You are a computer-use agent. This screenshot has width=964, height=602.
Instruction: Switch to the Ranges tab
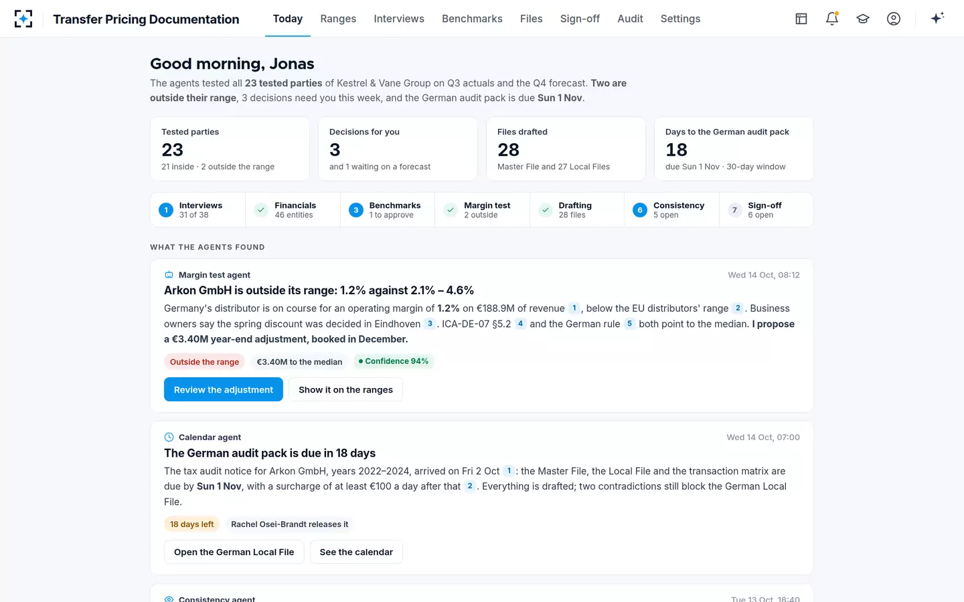point(338,19)
